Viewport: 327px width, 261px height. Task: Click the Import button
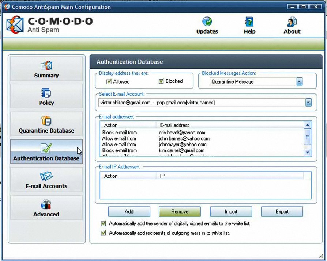pos(231,211)
